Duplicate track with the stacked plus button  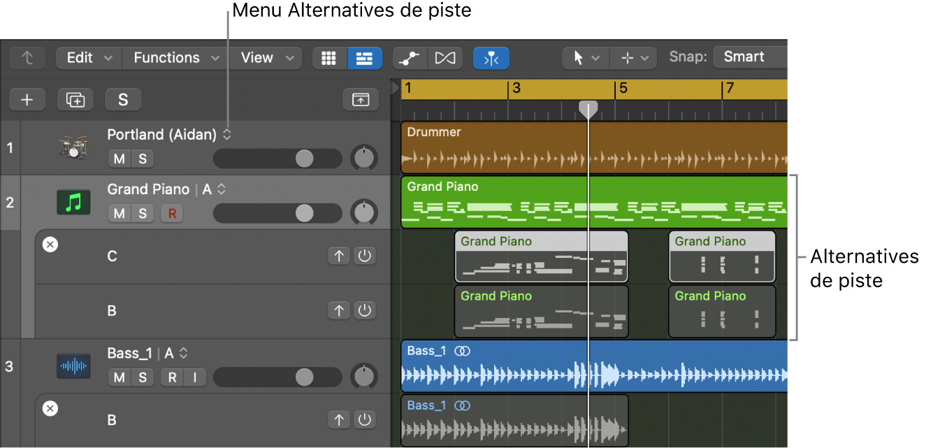75,100
